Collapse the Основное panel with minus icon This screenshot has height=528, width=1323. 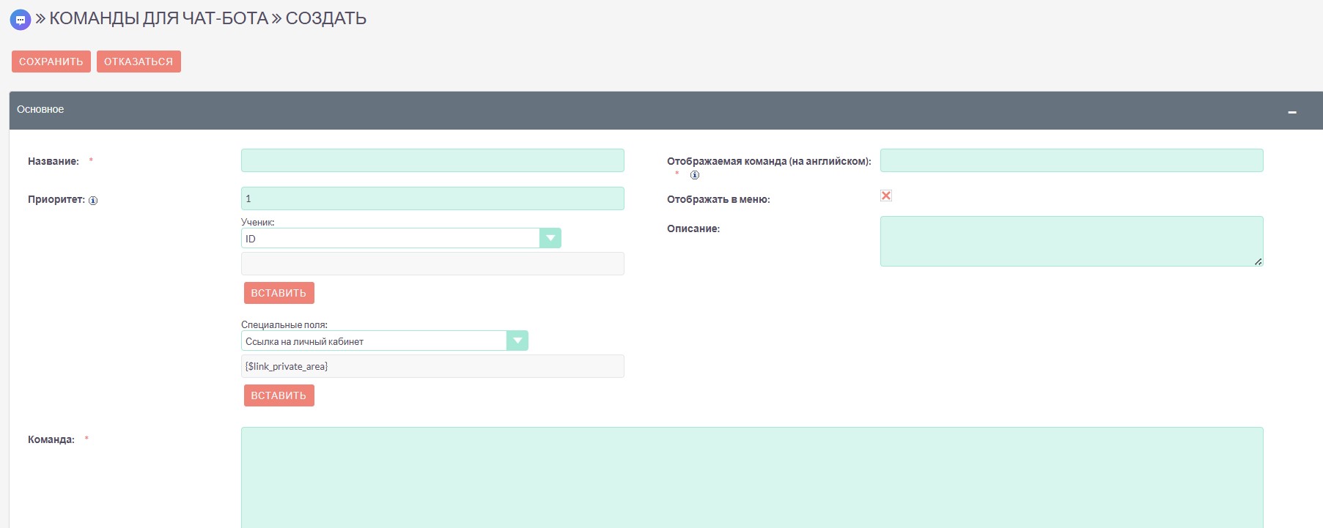(x=1292, y=112)
